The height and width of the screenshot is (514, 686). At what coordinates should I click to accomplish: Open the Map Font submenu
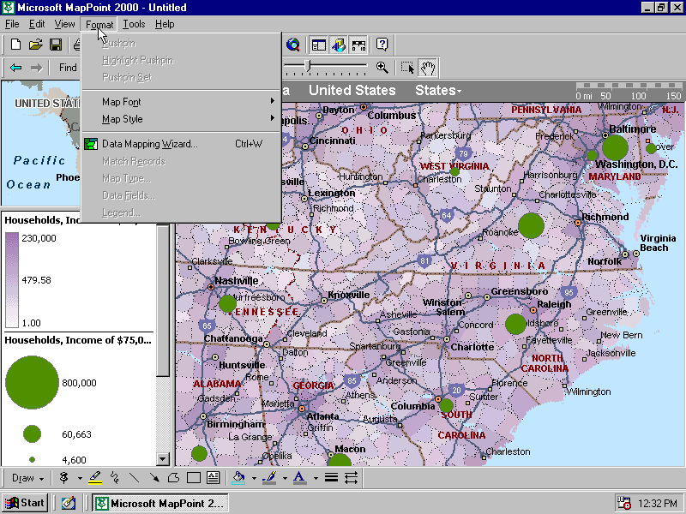(x=181, y=102)
